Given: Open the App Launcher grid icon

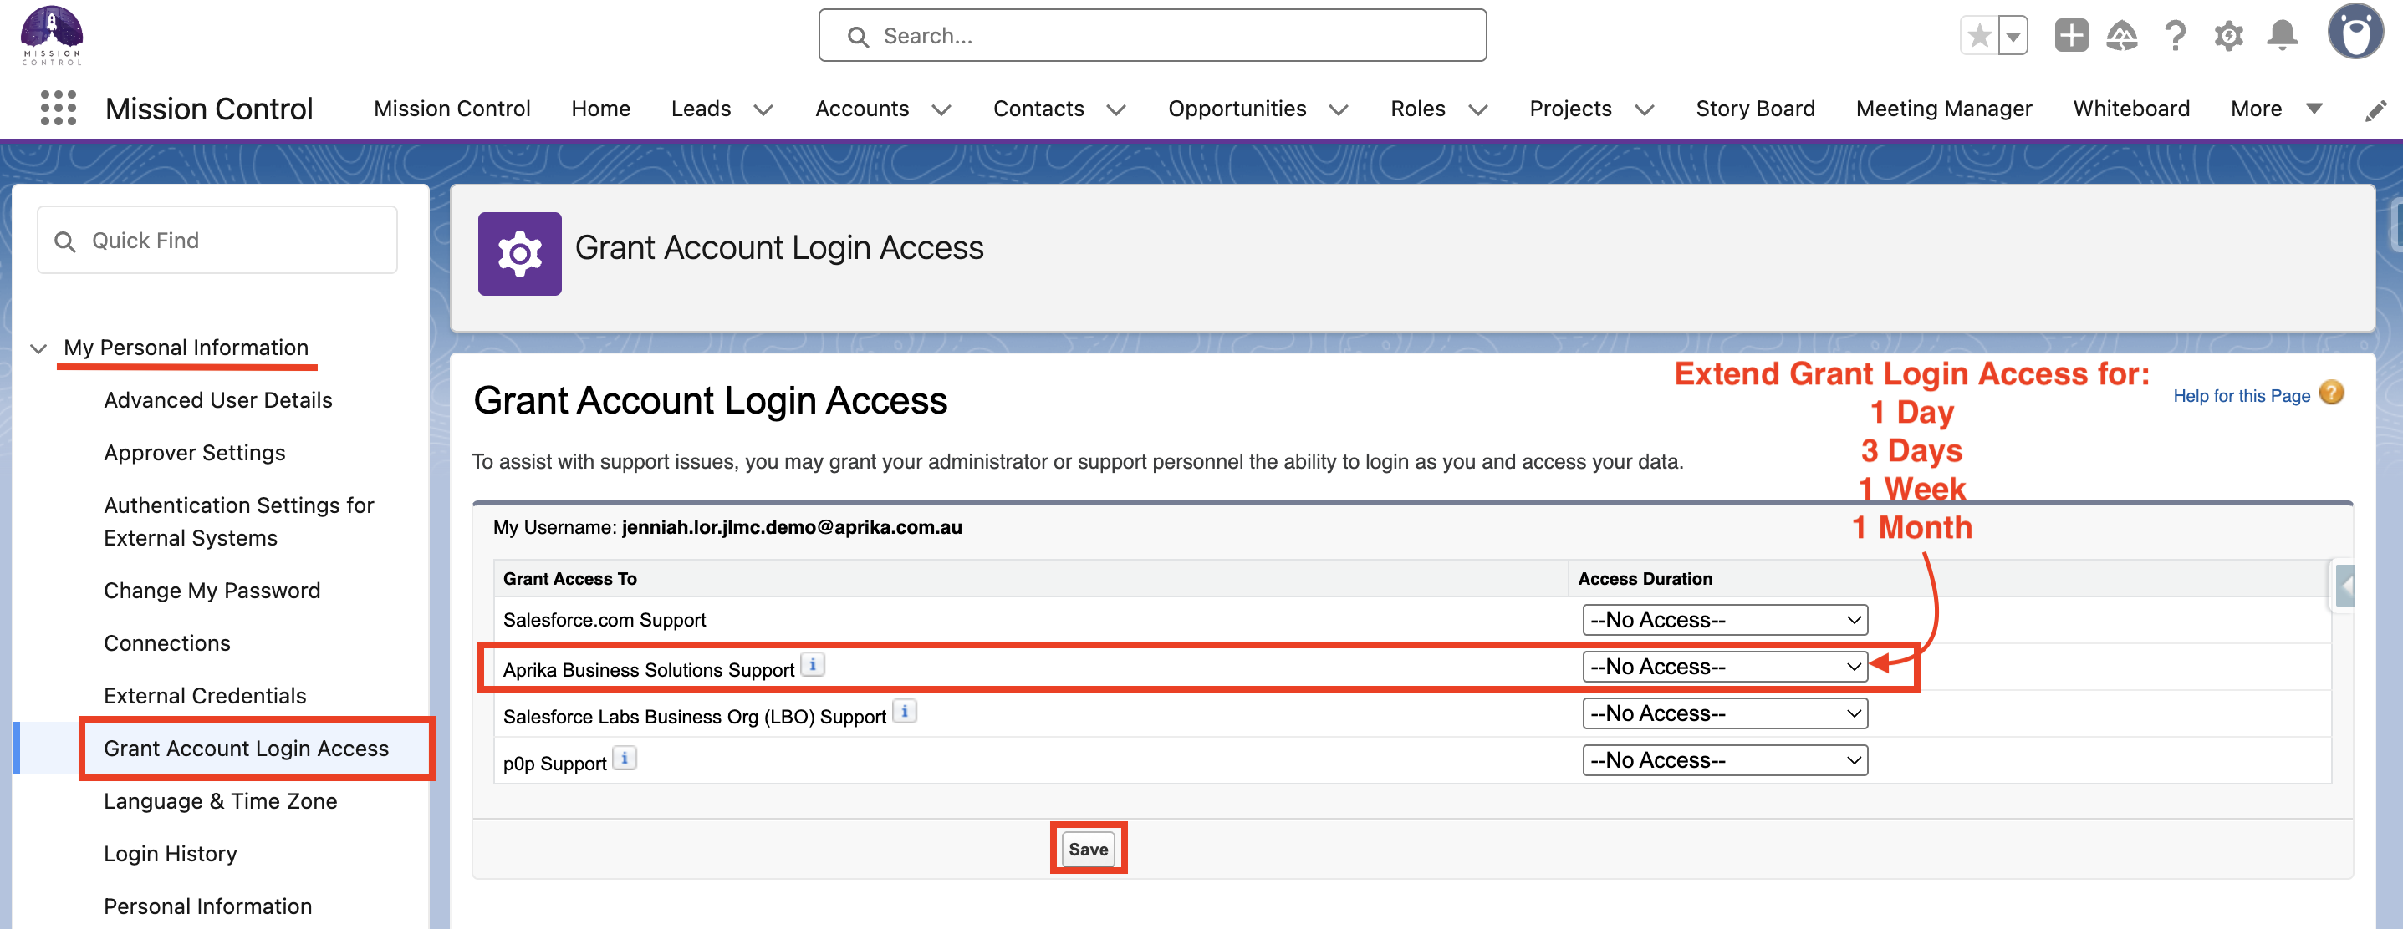Looking at the screenshot, I should [58, 108].
